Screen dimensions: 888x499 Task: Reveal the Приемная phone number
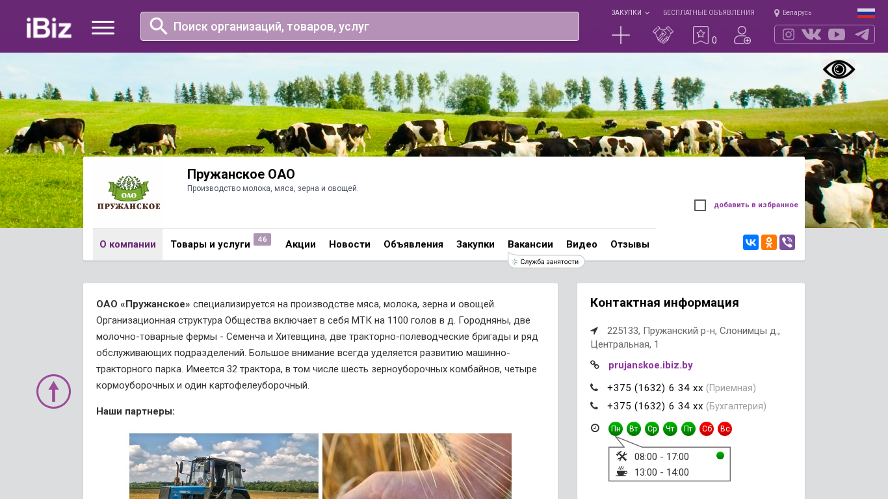click(x=655, y=388)
